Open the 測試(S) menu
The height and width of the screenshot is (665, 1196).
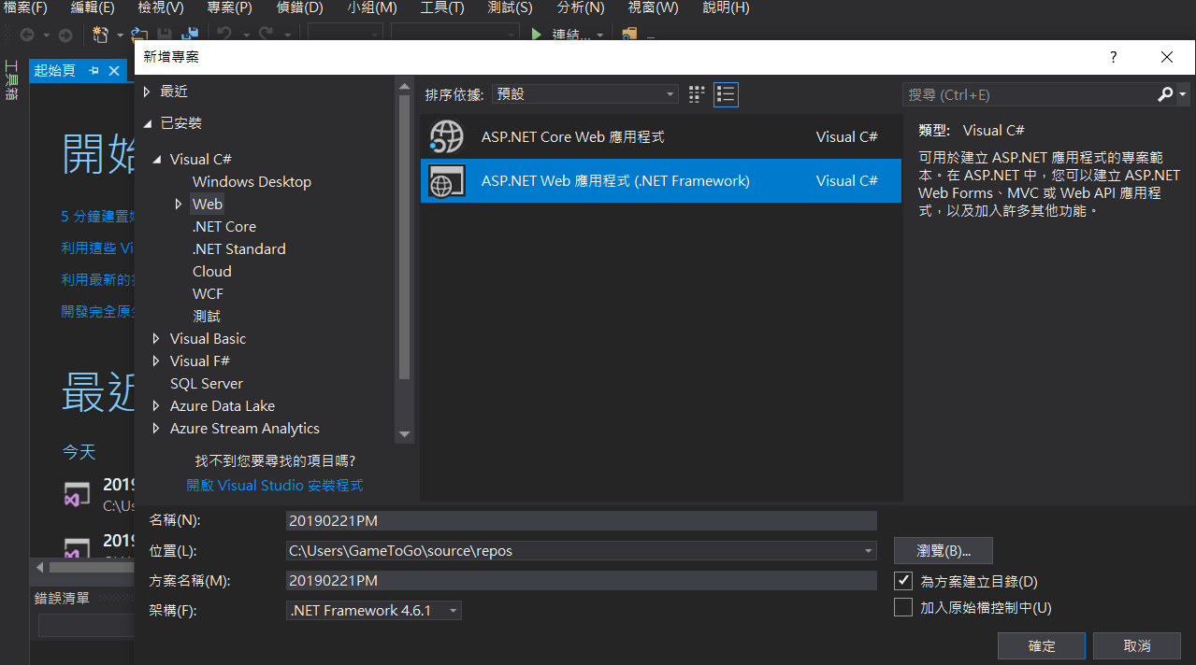511,7
